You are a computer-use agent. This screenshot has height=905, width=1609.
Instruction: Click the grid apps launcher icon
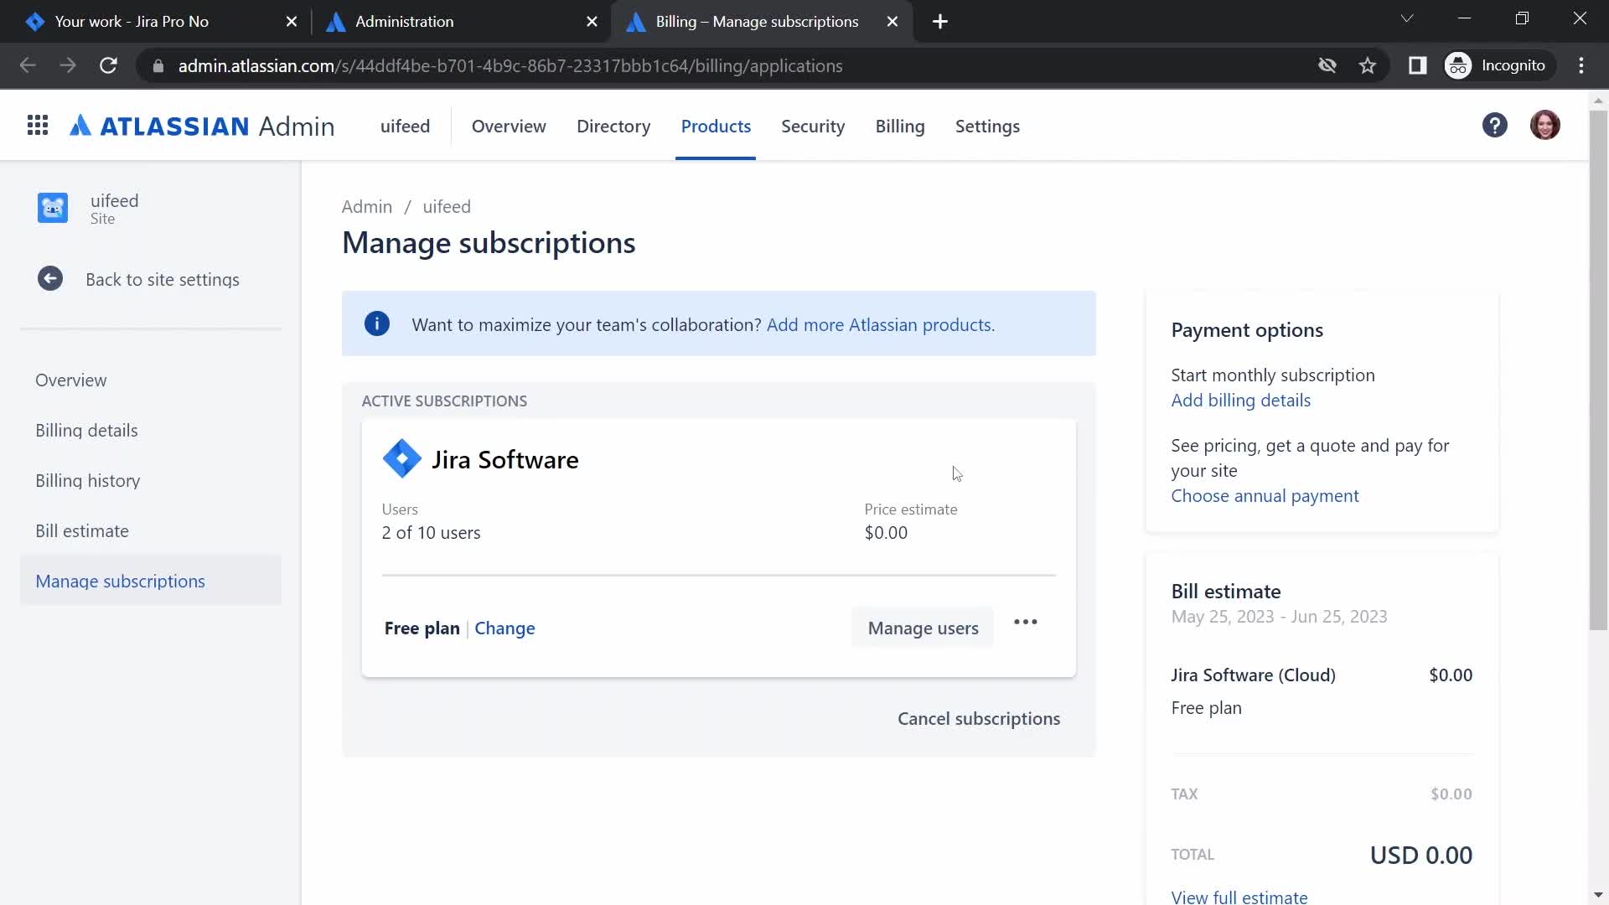coord(38,125)
